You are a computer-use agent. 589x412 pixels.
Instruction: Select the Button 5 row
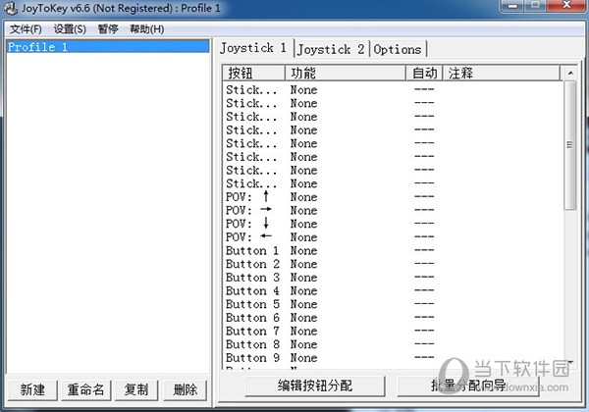tap(393, 304)
